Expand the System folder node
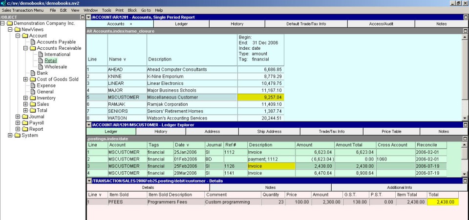This screenshot has height=220, width=469. (10, 136)
